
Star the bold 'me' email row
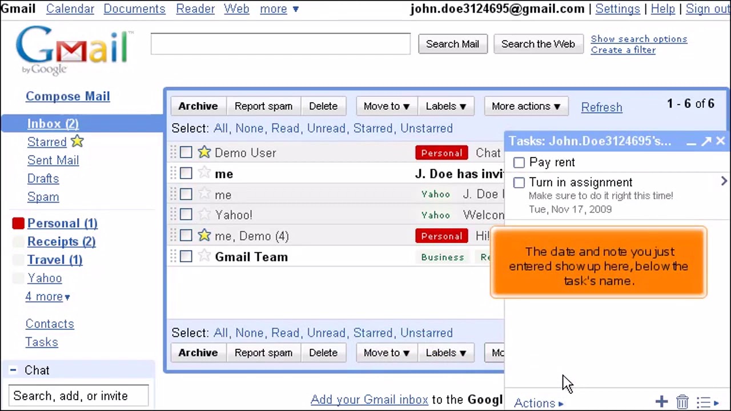[204, 173]
